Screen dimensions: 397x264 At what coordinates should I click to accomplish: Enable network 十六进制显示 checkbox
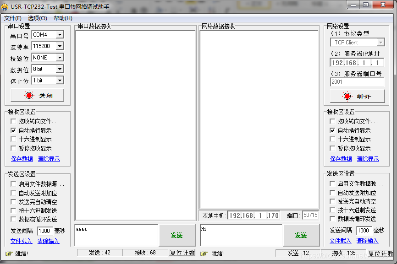[332, 139]
